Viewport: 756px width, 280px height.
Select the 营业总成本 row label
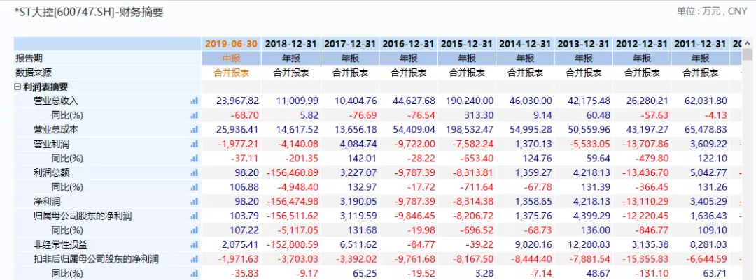point(55,130)
